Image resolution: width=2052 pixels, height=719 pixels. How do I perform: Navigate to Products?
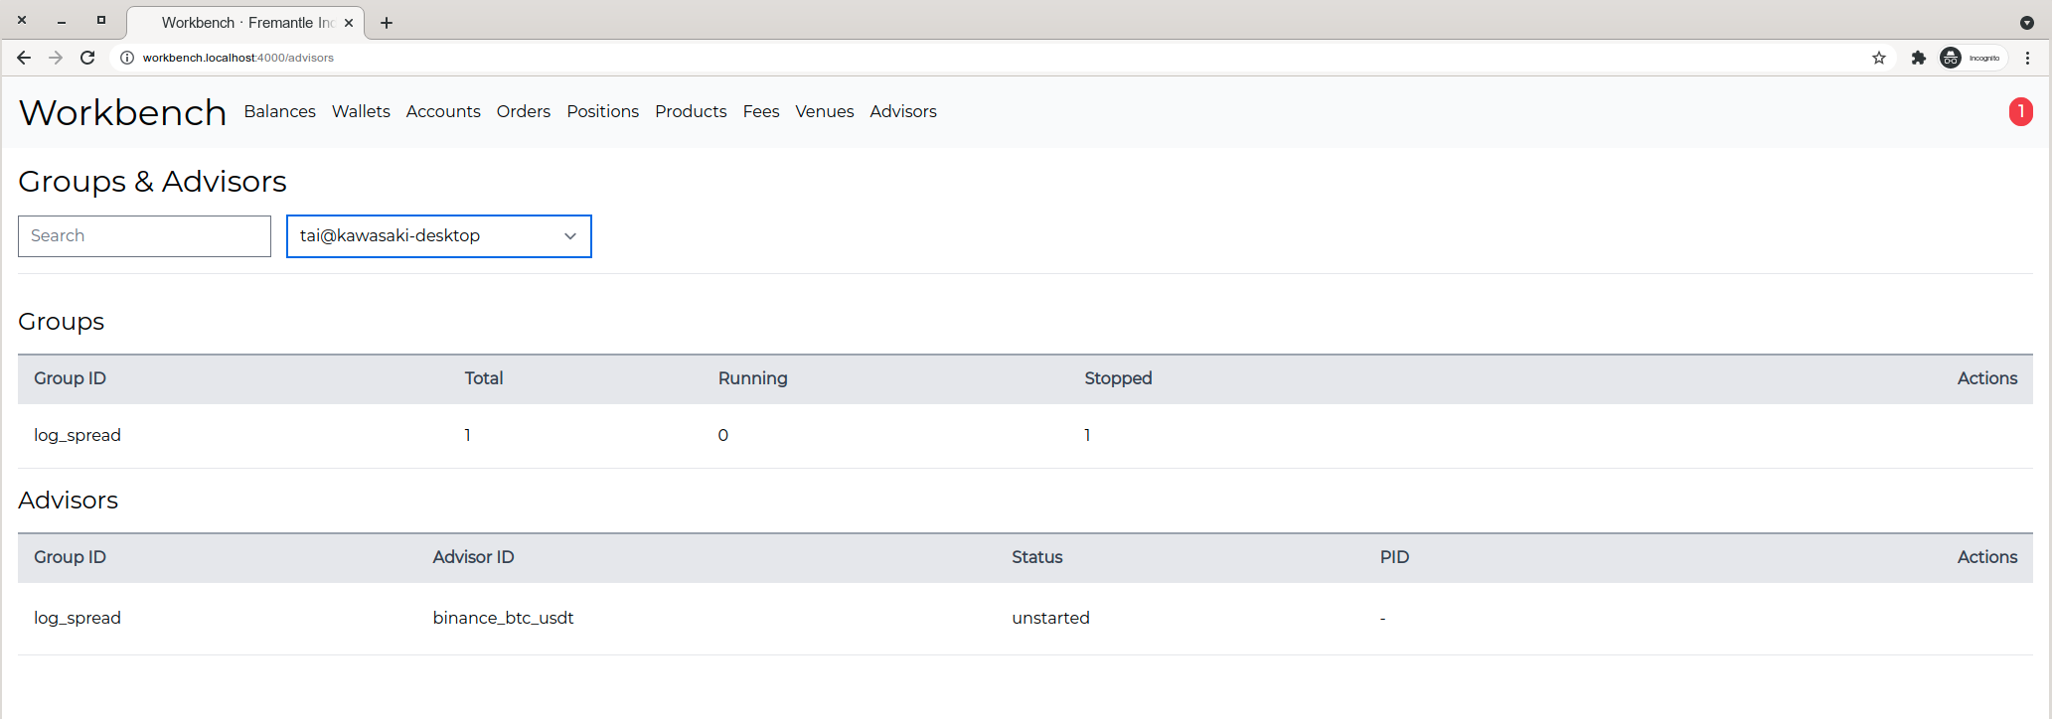pos(691,111)
